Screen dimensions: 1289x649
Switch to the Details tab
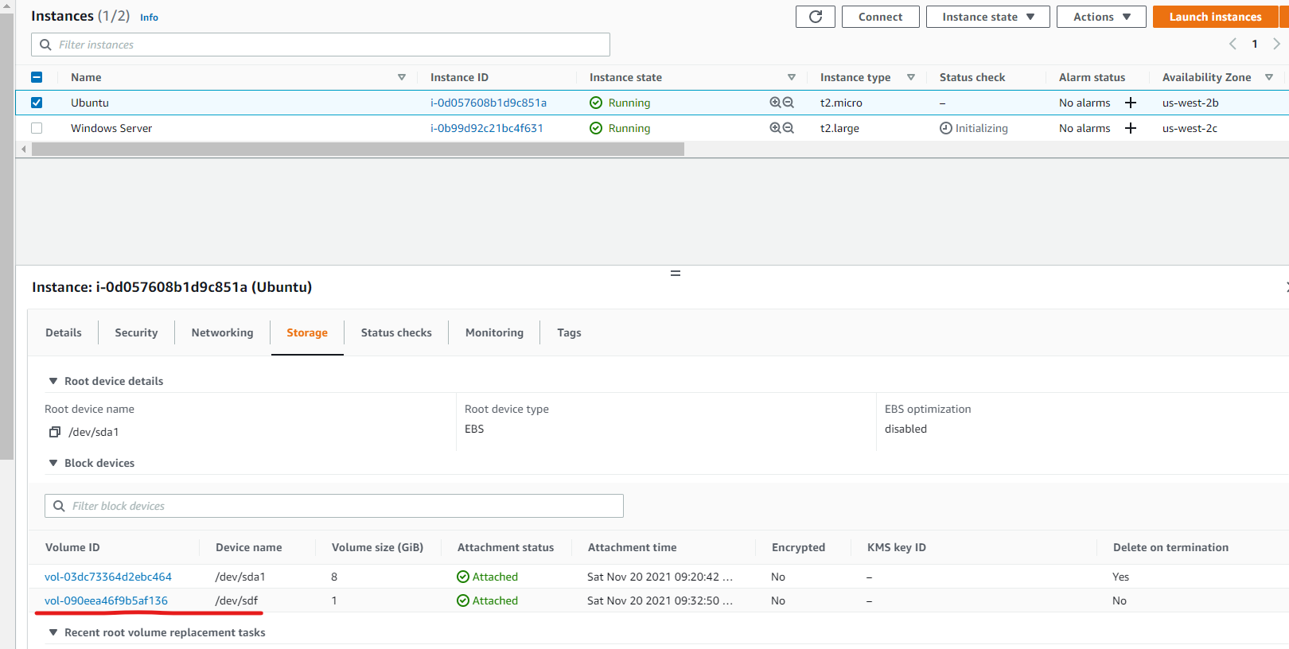point(64,332)
